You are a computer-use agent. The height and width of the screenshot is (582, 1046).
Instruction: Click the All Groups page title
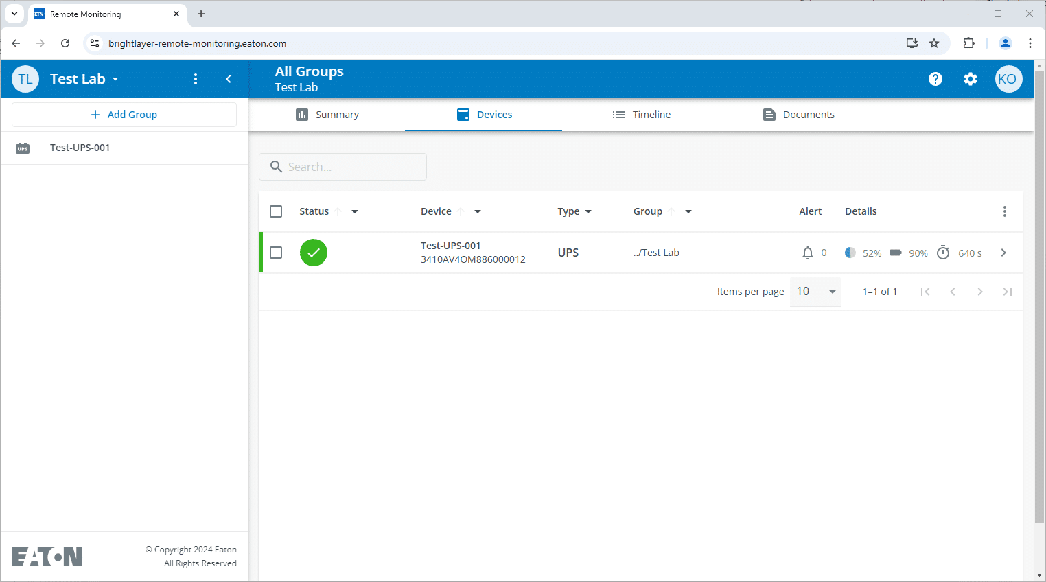pyautogui.click(x=310, y=71)
